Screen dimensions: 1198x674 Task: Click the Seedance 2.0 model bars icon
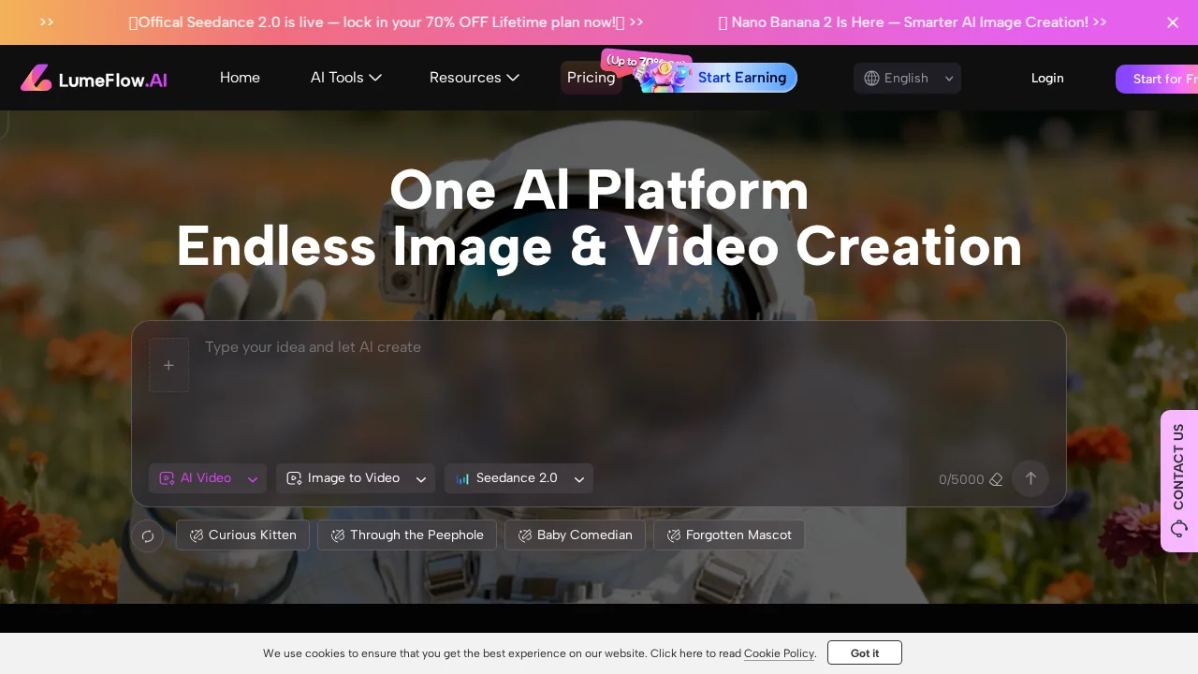(463, 478)
